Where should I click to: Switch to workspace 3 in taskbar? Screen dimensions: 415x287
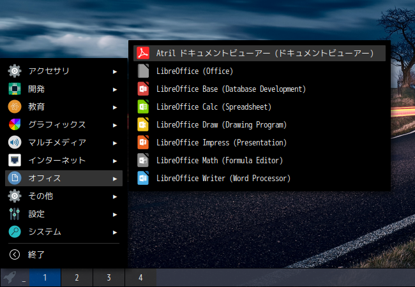click(x=109, y=277)
